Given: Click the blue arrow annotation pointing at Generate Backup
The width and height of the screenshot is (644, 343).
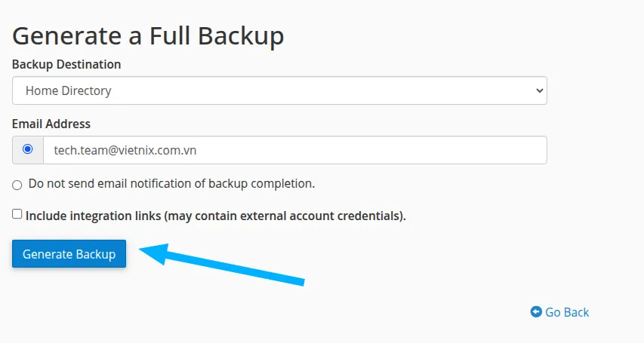Looking at the screenshot, I should pyautogui.click(x=226, y=264).
